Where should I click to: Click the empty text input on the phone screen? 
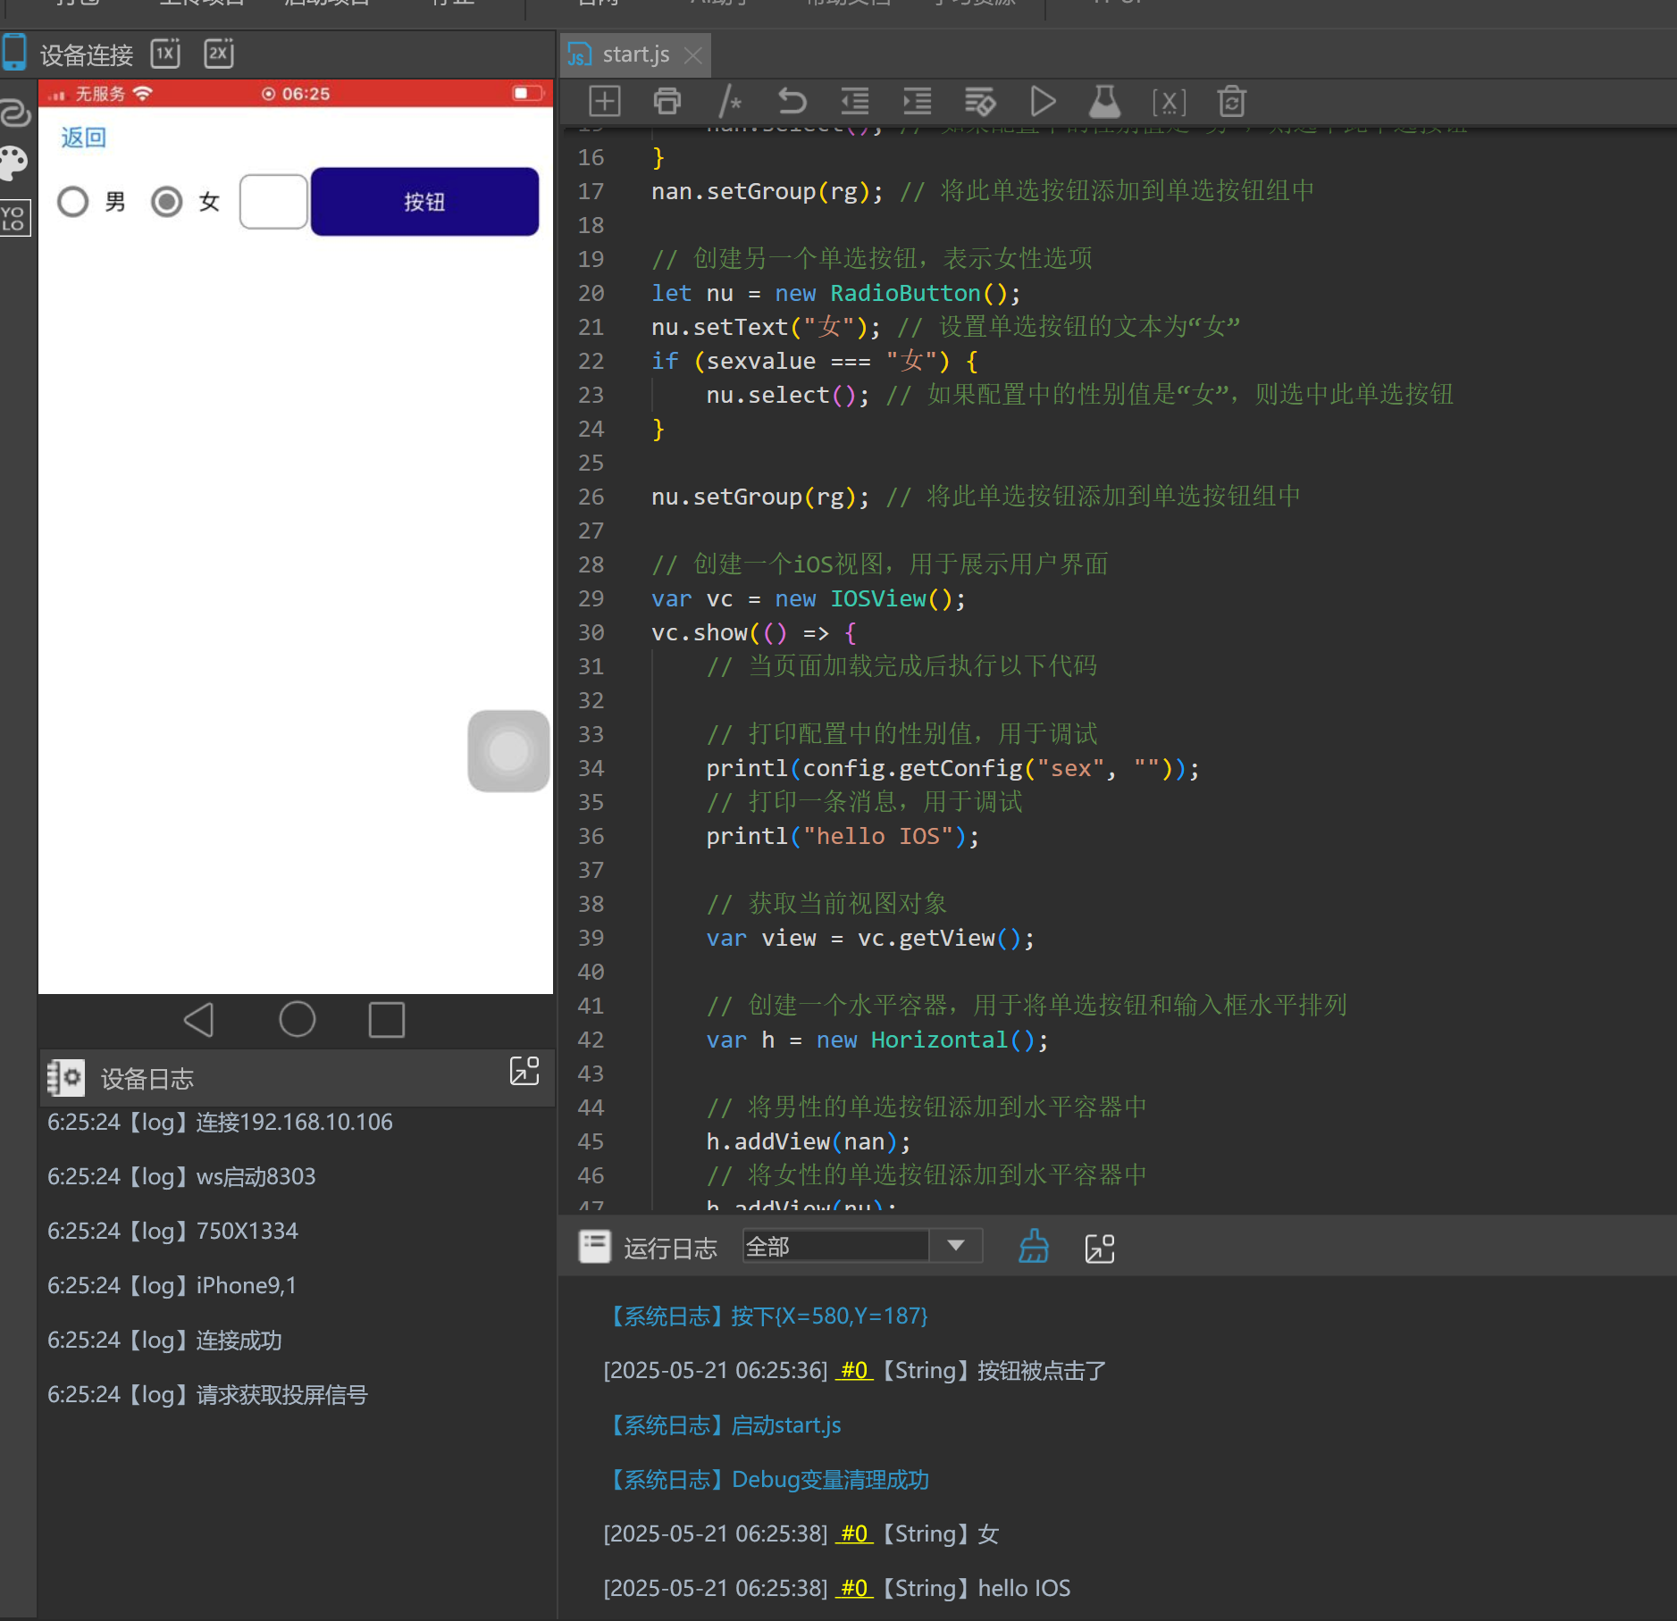pos(273,202)
